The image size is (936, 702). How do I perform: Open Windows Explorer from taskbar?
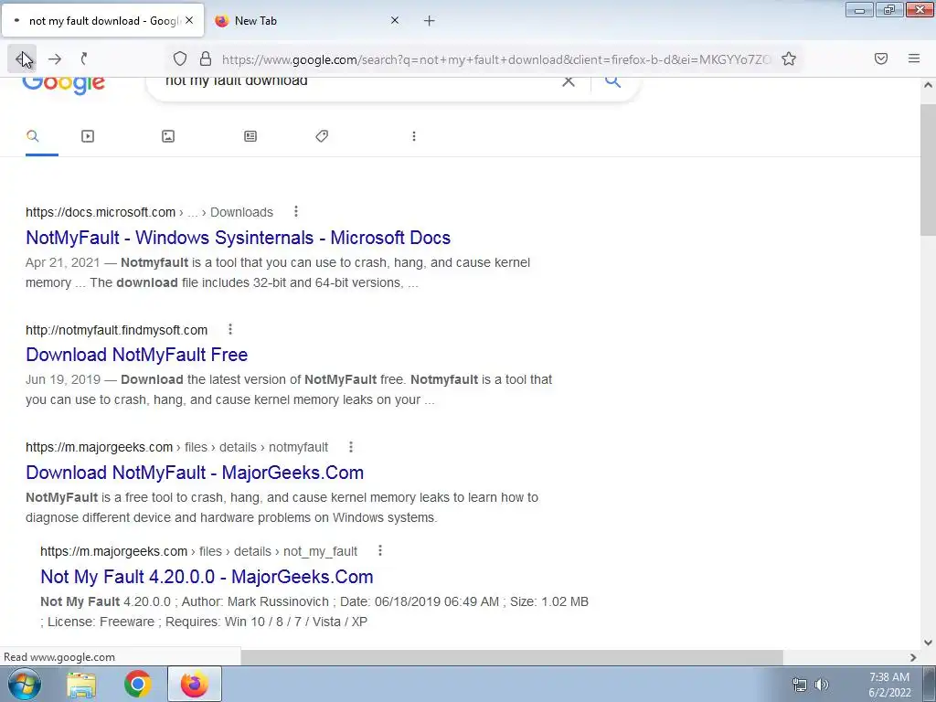(81, 685)
